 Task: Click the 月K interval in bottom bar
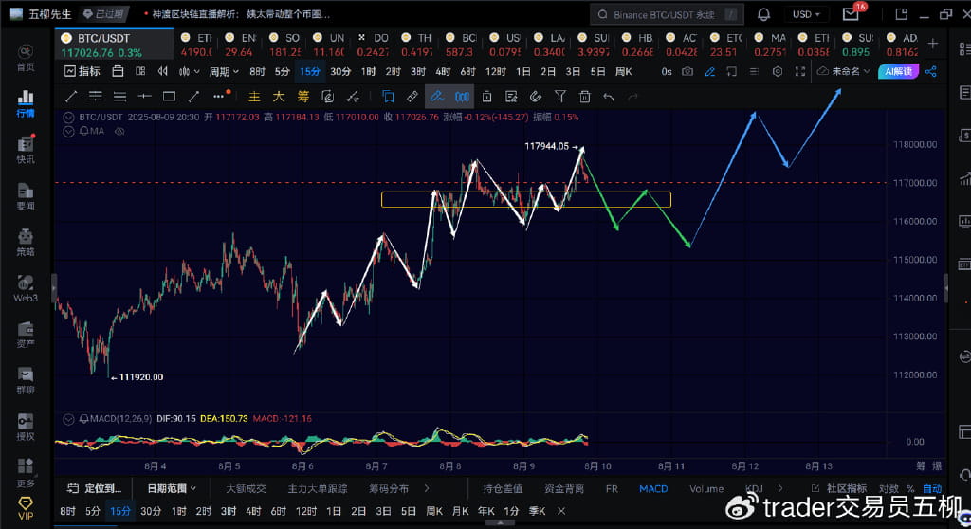[x=460, y=511]
